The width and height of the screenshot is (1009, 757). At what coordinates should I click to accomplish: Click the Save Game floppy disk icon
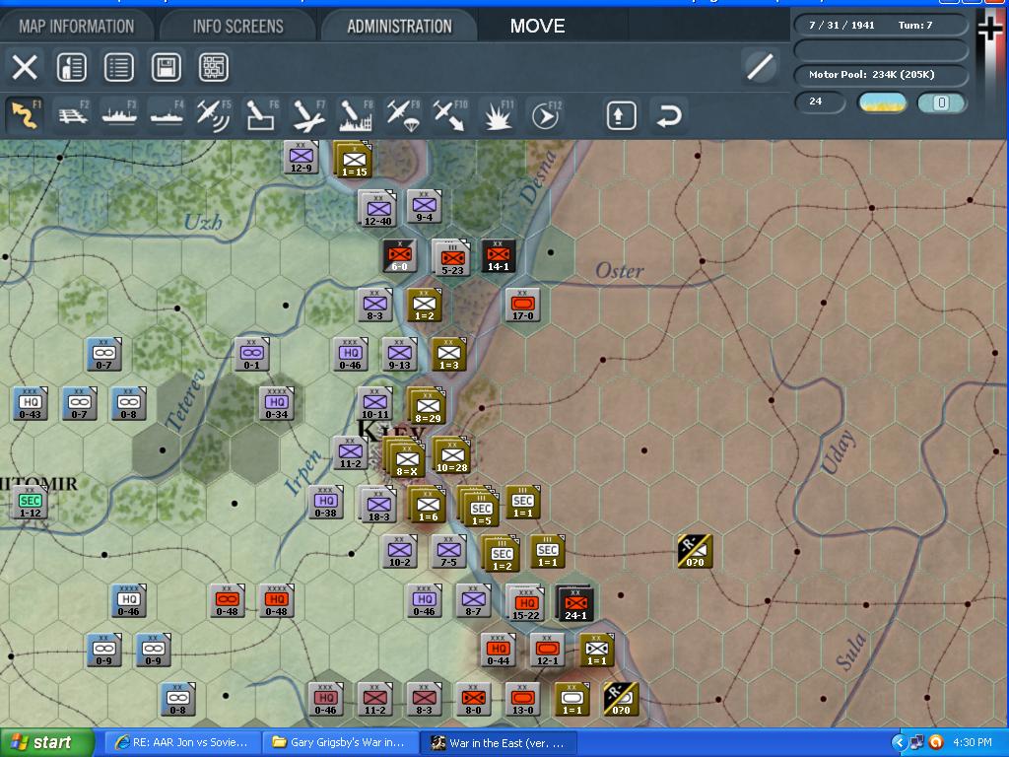point(166,67)
